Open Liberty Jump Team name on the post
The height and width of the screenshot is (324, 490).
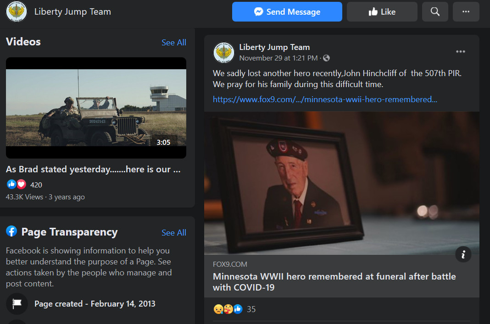[274, 47]
